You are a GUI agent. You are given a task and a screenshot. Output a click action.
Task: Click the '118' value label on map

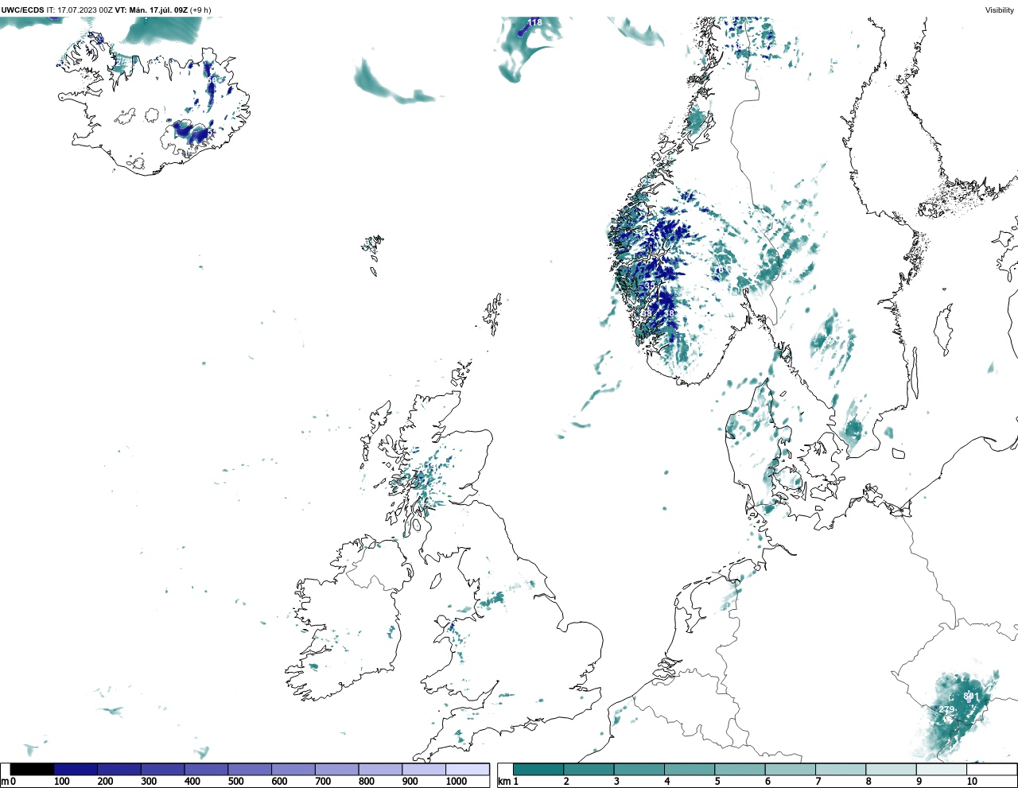[535, 22]
